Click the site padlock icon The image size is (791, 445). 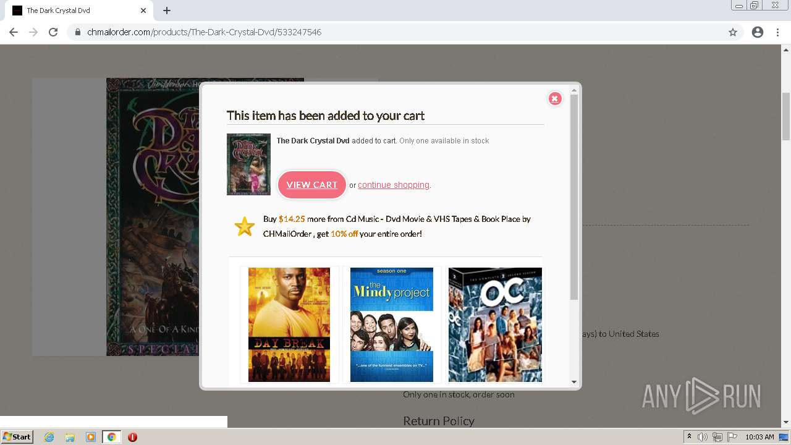pos(78,32)
